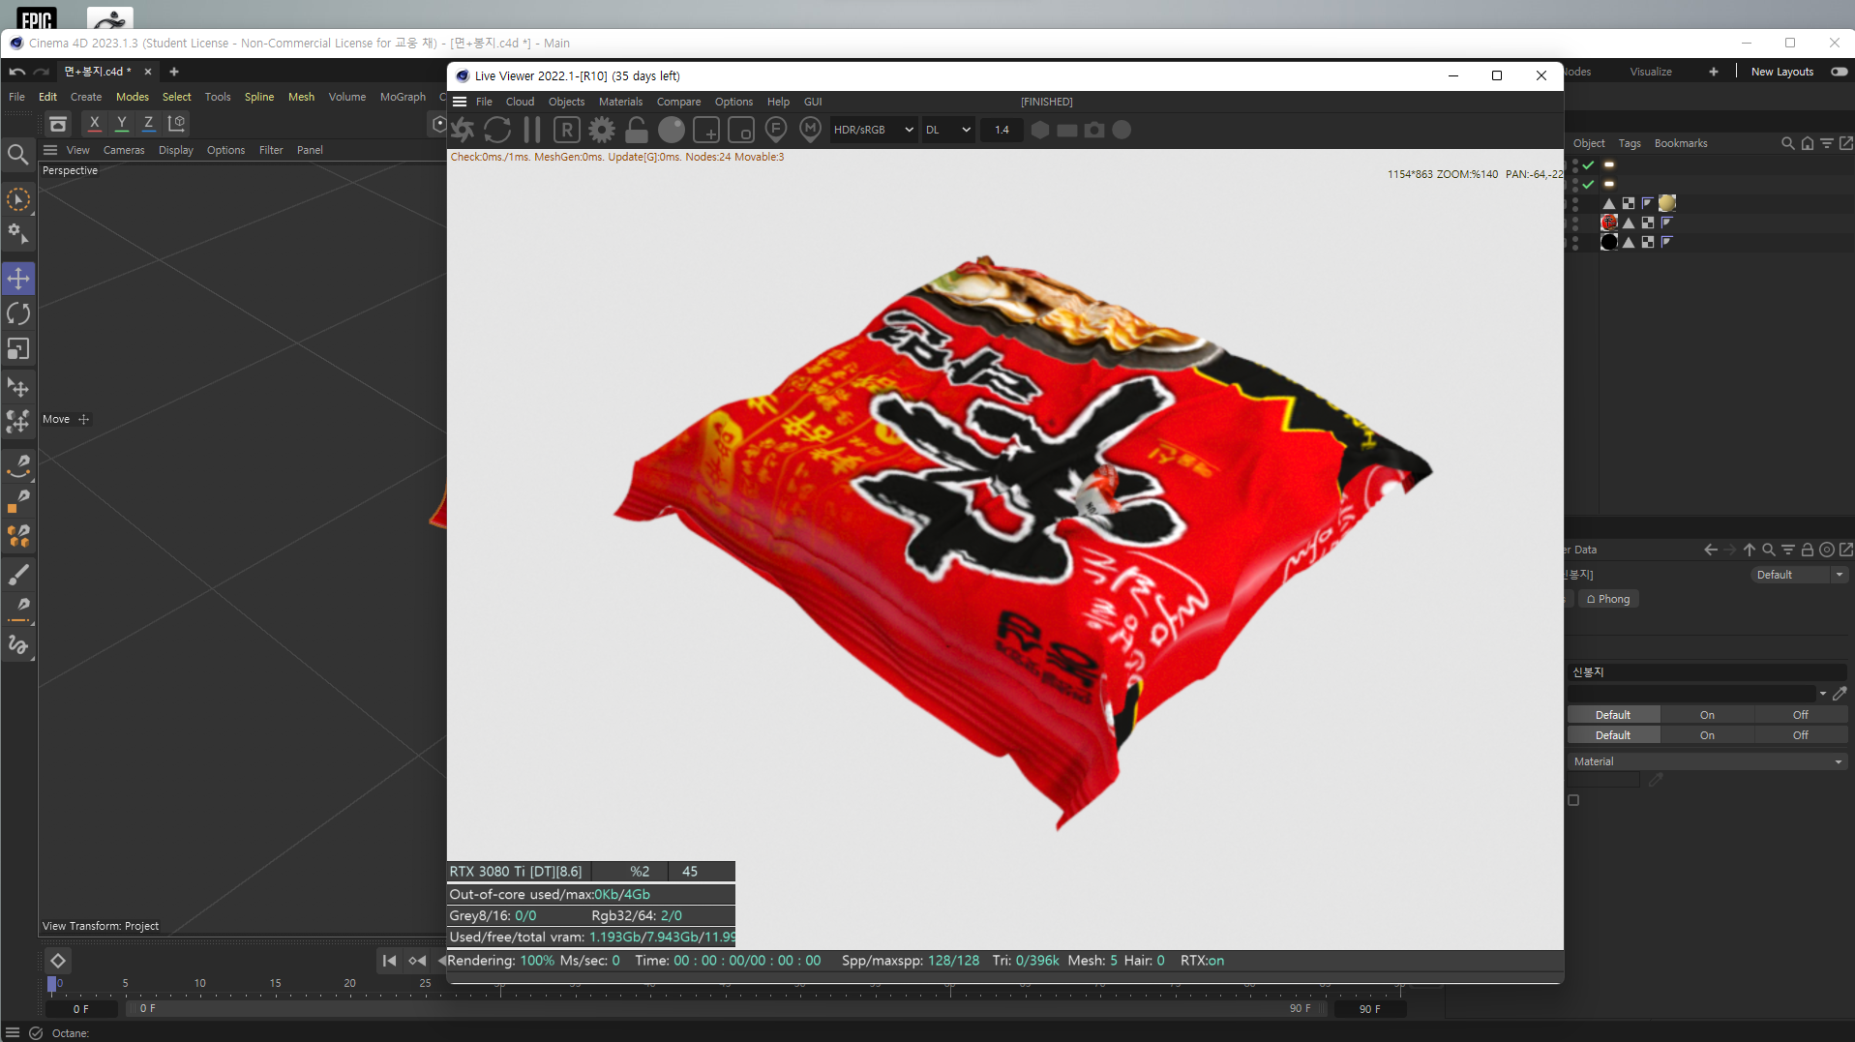Open the Cloud menu in Live Viewer
Image resolution: width=1855 pixels, height=1042 pixels.
(520, 102)
